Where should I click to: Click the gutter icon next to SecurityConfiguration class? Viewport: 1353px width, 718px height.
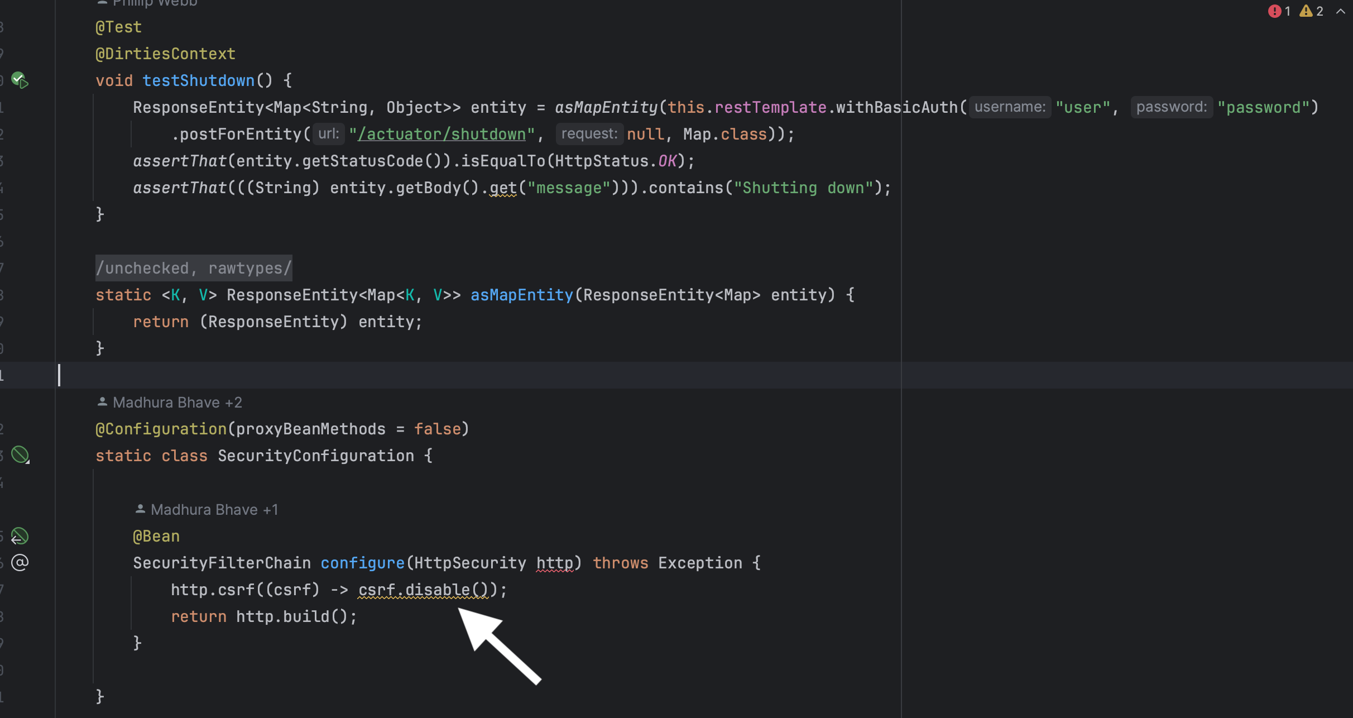pyautogui.click(x=20, y=455)
